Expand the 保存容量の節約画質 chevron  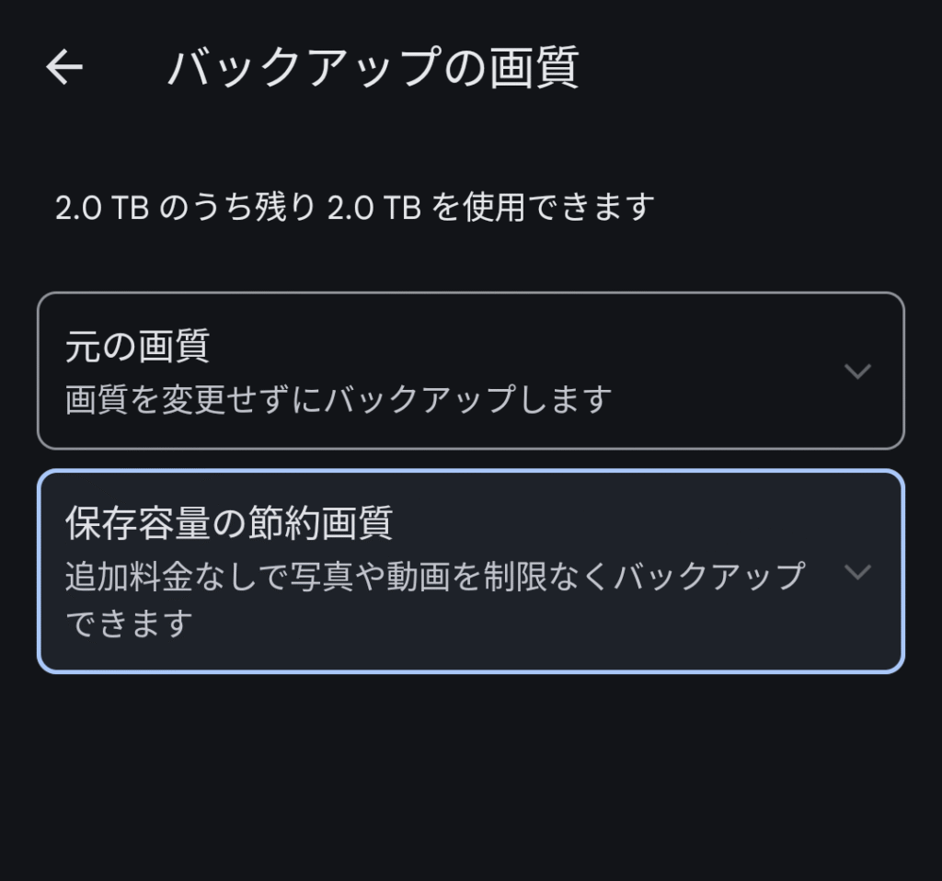[857, 571]
